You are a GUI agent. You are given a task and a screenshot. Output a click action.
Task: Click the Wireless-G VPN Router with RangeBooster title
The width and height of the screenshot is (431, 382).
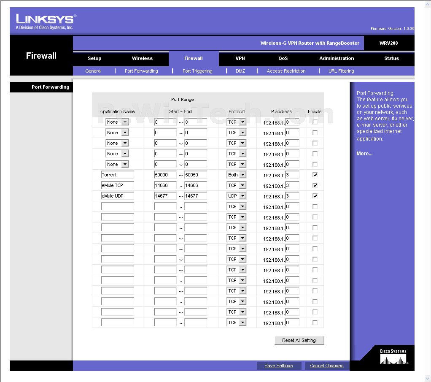pyautogui.click(x=310, y=43)
